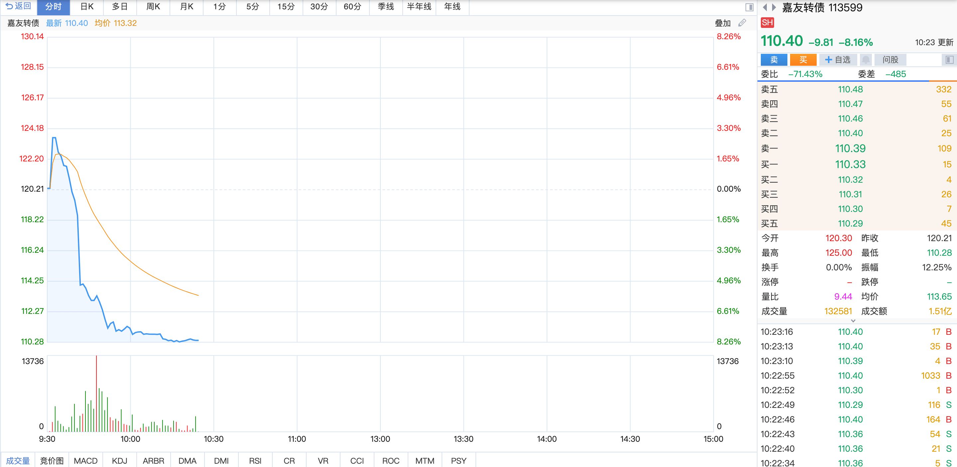
Task: Switch to 1分 chart tab
Action: click(x=219, y=7)
